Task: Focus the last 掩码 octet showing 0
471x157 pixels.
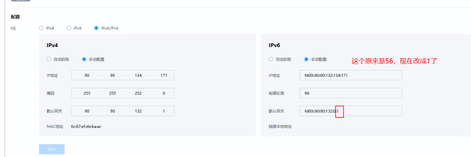Action: [x=164, y=93]
